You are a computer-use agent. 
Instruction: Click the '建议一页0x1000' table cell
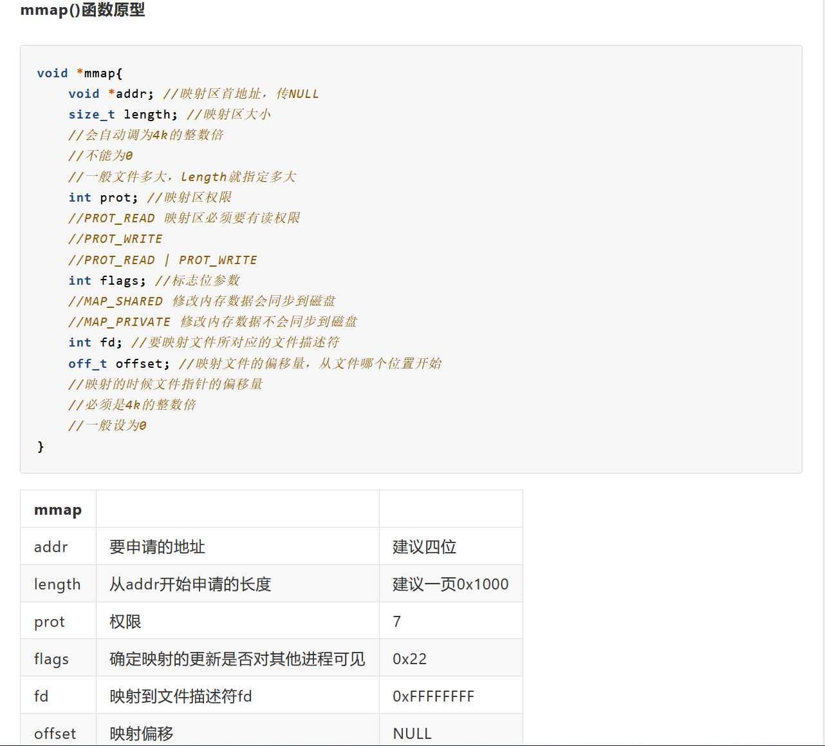(450, 584)
